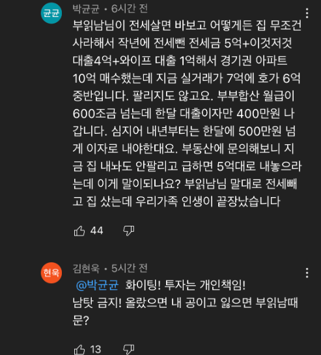Like 김현욱's reply comment
321x355 pixels.
[79, 349]
